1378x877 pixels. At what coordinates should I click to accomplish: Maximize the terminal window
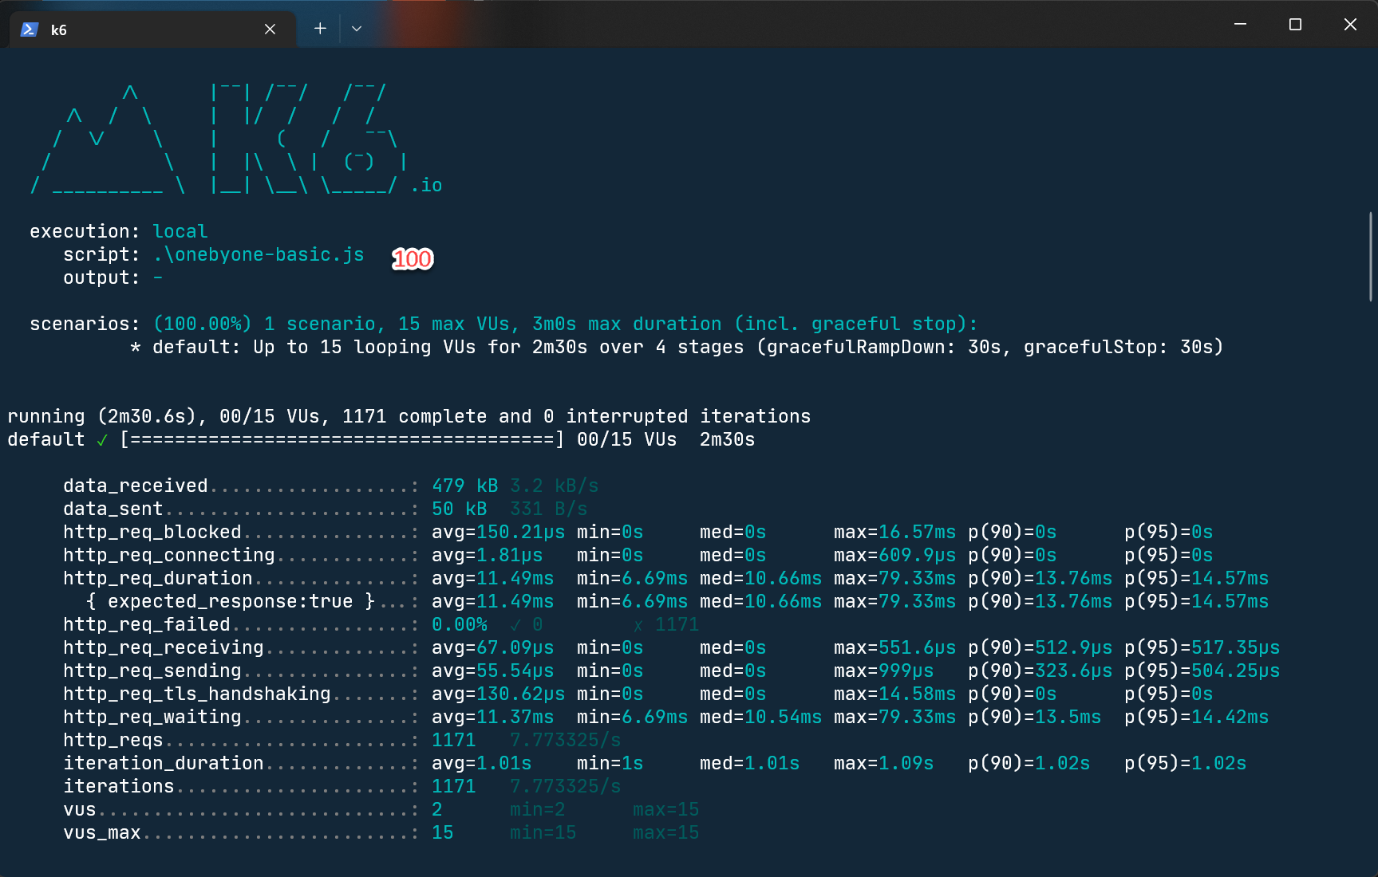[x=1295, y=25]
